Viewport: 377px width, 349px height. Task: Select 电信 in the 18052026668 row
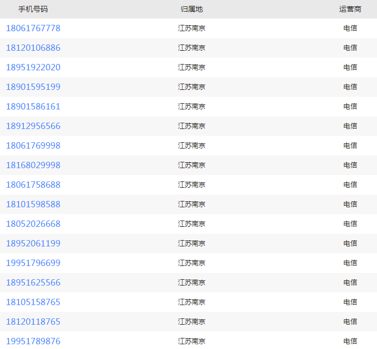pos(350,224)
